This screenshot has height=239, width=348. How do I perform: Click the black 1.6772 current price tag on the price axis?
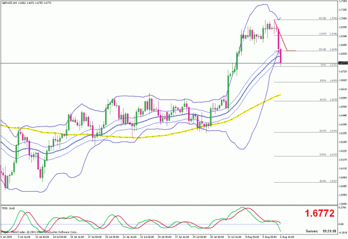tap(343, 63)
